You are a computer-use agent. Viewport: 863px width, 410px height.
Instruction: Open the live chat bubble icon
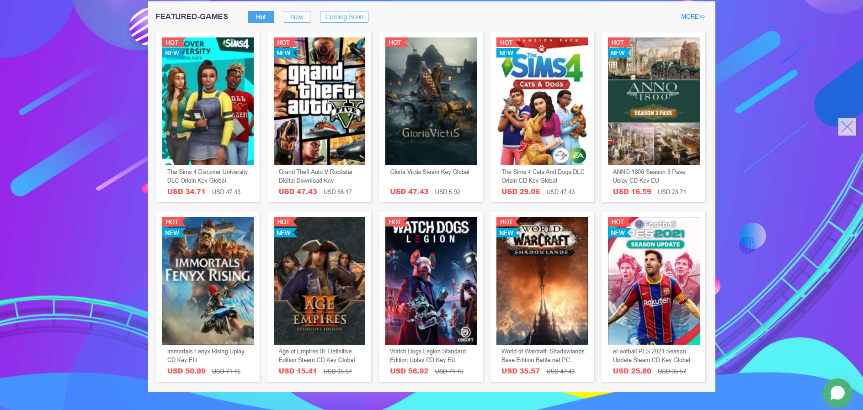point(837,392)
